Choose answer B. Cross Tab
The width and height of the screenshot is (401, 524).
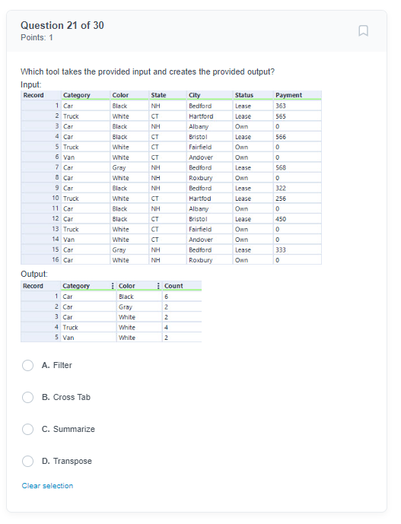[x=27, y=397]
